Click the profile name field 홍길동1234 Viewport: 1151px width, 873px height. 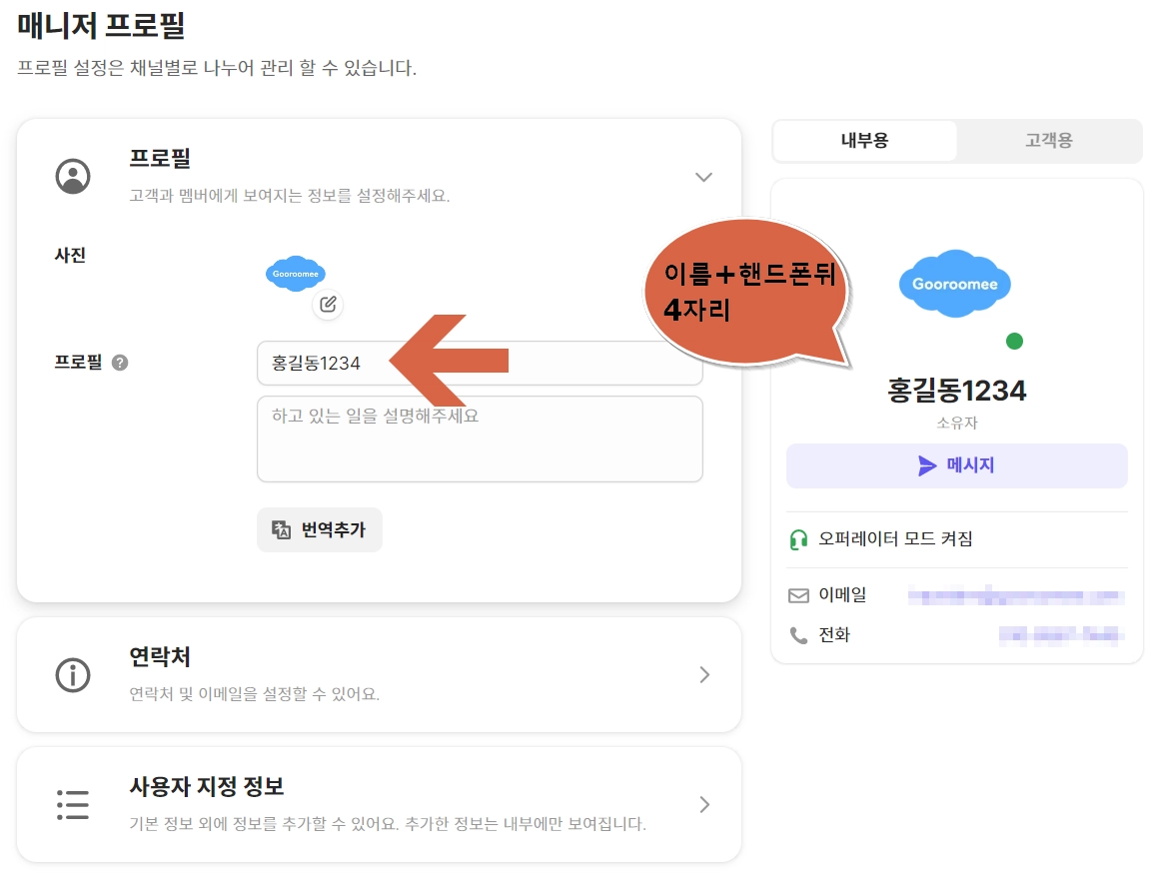tap(480, 363)
